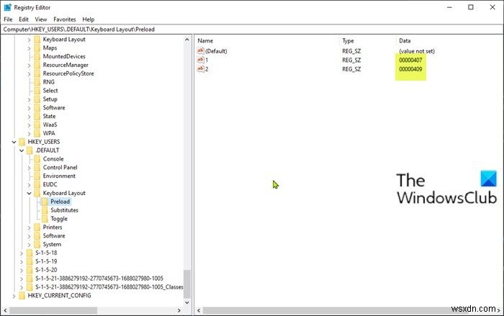Select the Toggle key
This screenshot has height=316, width=504.
pos(59,219)
